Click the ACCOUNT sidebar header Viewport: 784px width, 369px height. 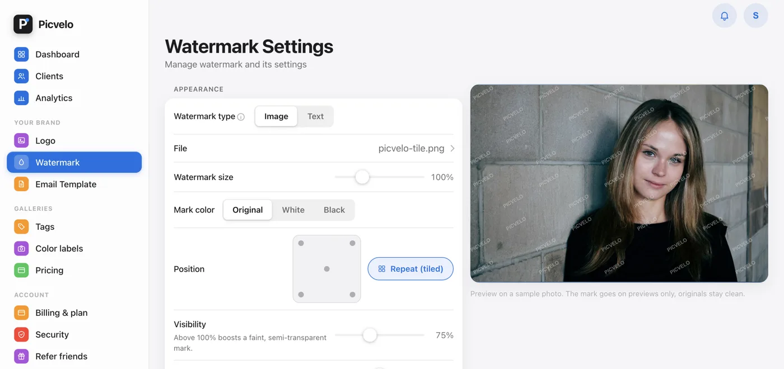[x=31, y=295]
